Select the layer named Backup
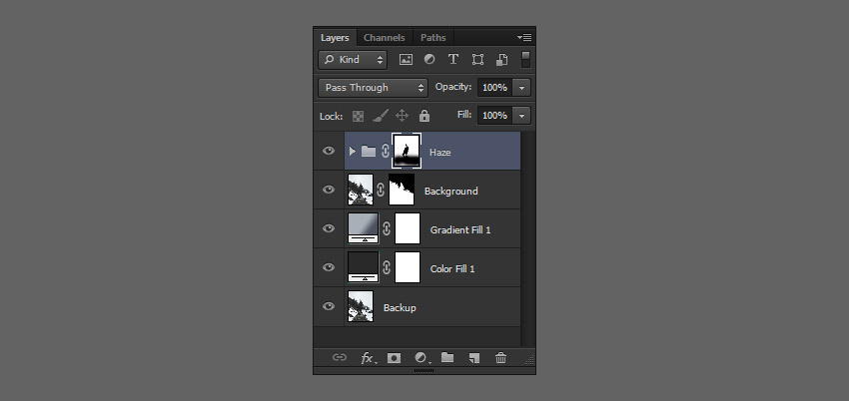This screenshot has width=849, height=401. (400, 308)
